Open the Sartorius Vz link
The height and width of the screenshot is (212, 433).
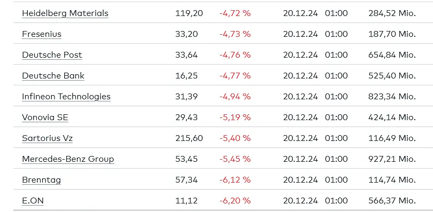pyautogui.click(x=47, y=138)
